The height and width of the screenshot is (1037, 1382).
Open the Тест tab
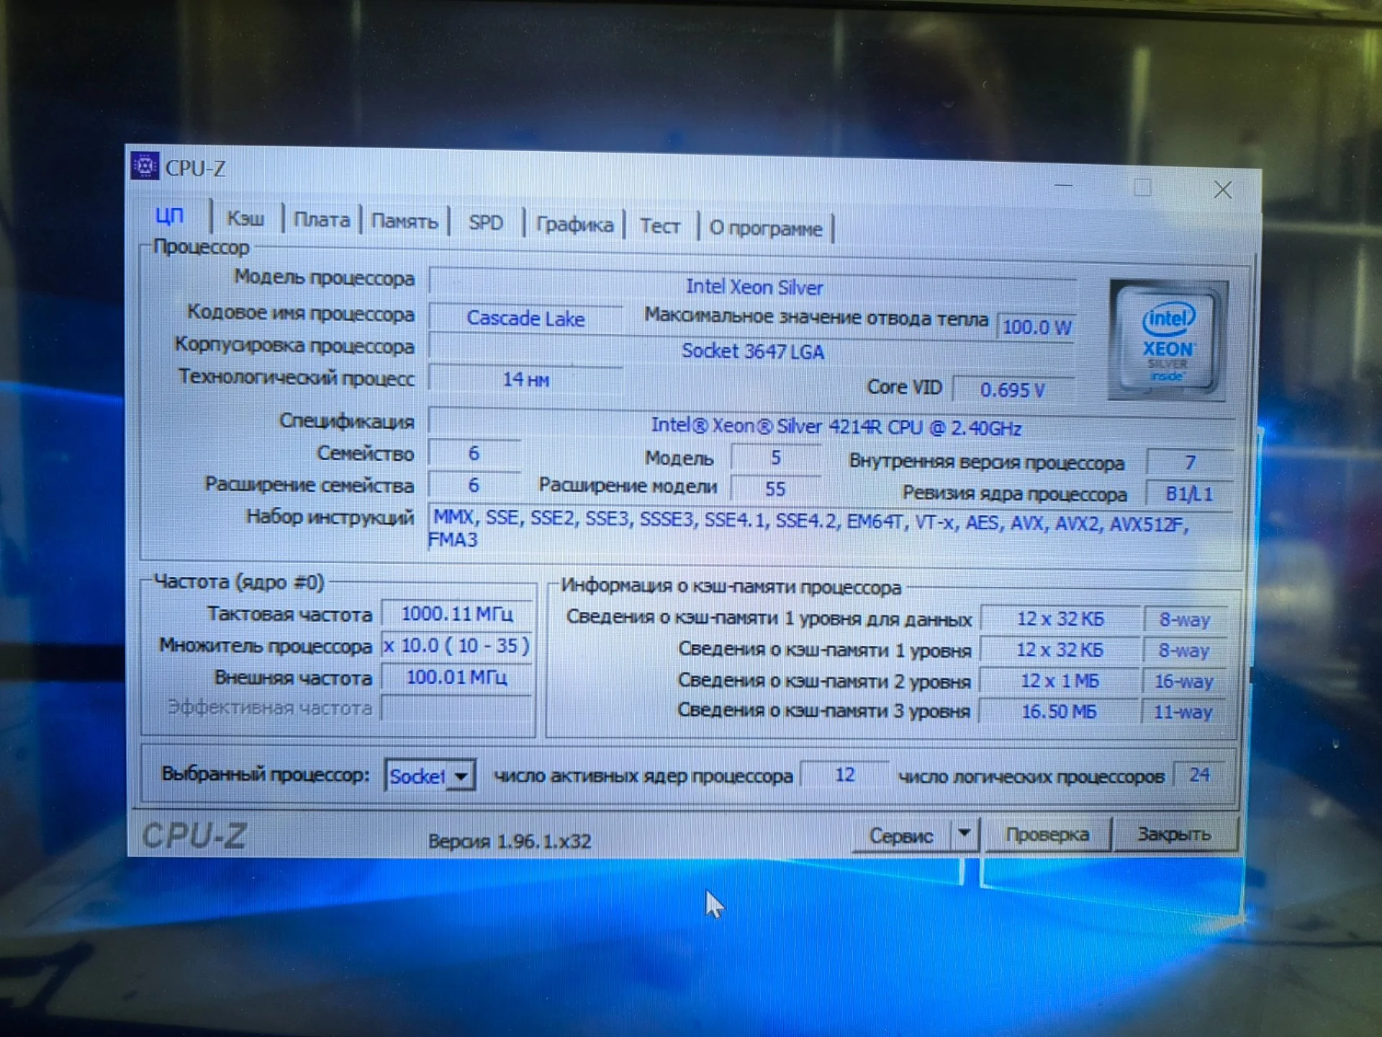[x=660, y=226]
